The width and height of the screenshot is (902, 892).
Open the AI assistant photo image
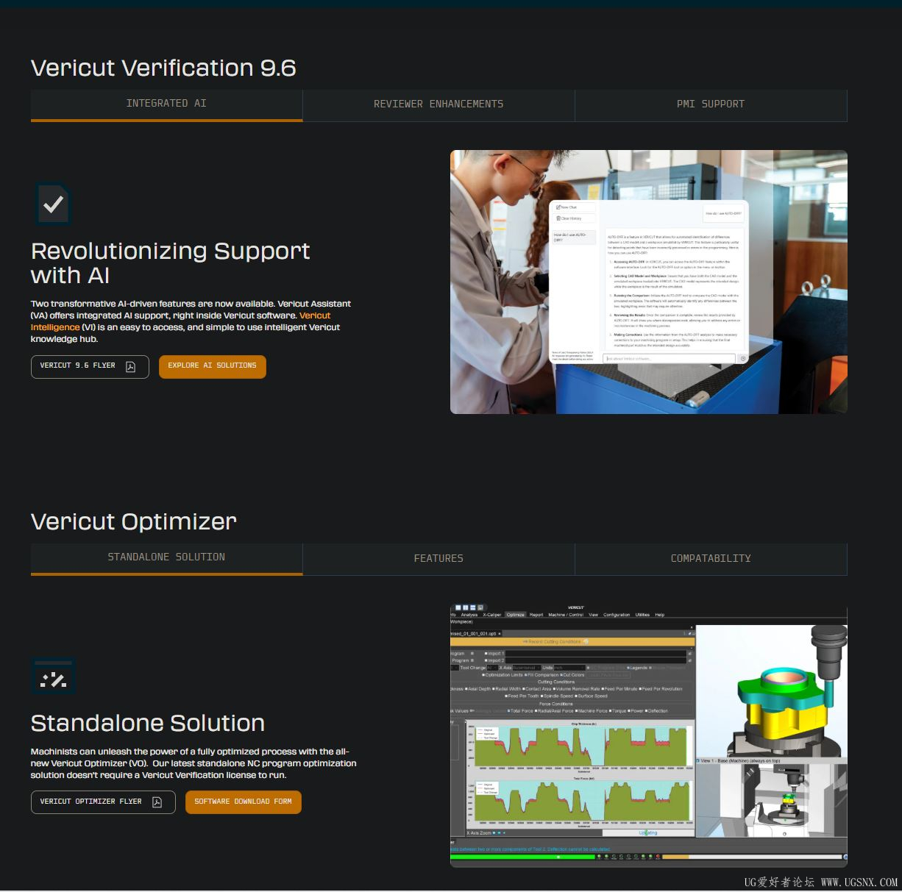[648, 282]
